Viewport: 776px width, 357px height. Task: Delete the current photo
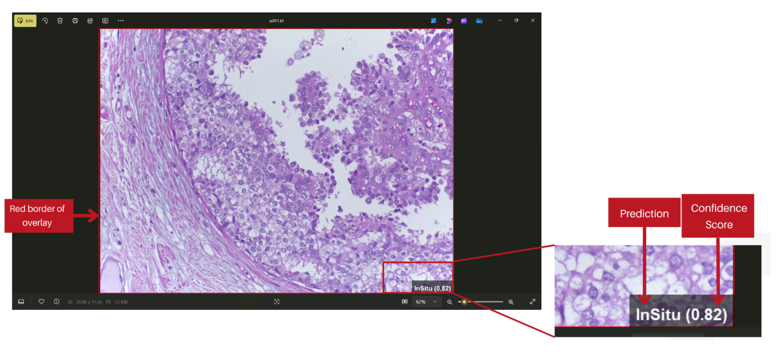click(60, 20)
